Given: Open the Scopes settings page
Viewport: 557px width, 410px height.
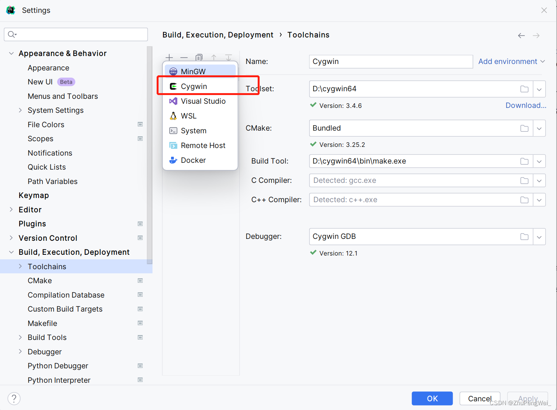Looking at the screenshot, I should 40,139.
